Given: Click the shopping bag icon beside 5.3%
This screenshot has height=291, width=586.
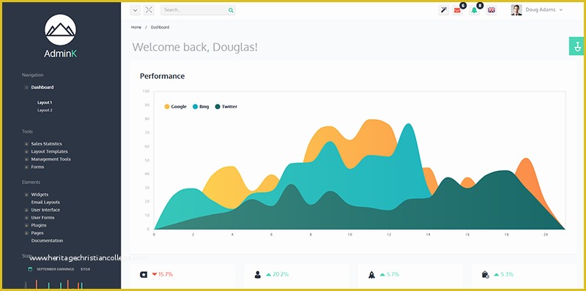Looking at the screenshot, I should 486,275.
